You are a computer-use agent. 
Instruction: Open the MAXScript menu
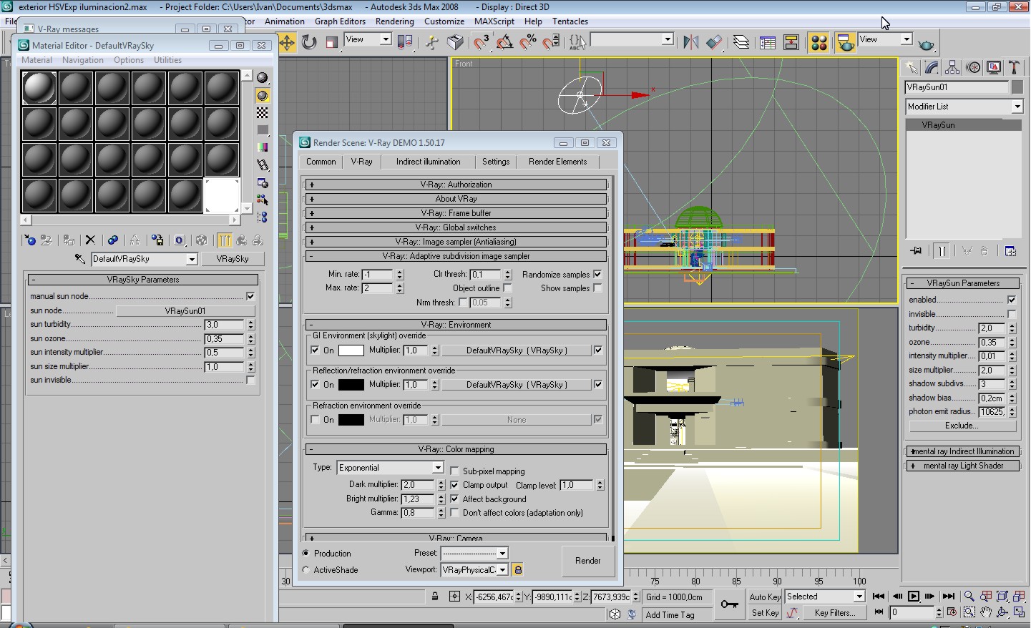(x=494, y=21)
